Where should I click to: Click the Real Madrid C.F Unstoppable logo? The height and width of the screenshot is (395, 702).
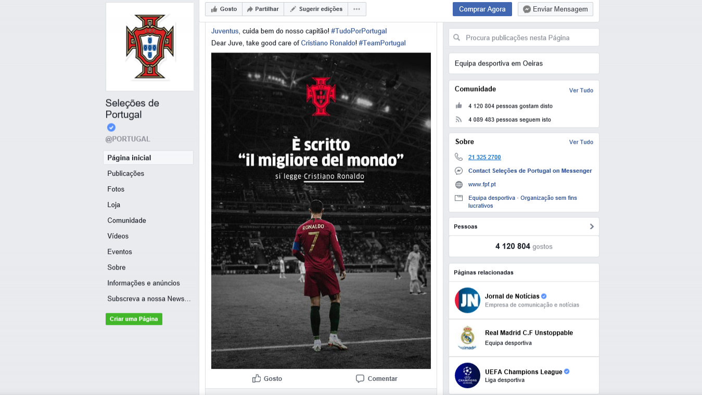point(467,338)
